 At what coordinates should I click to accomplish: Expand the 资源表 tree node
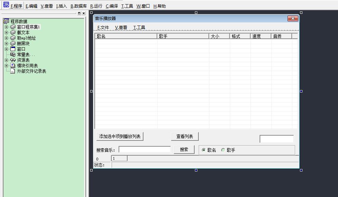tap(6, 60)
